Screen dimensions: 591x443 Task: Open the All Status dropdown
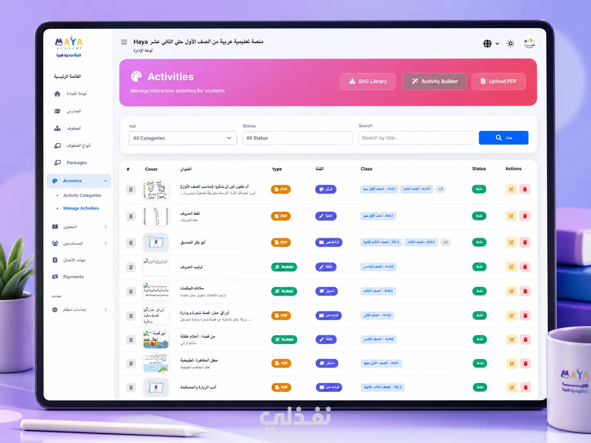click(x=297, y=138)
